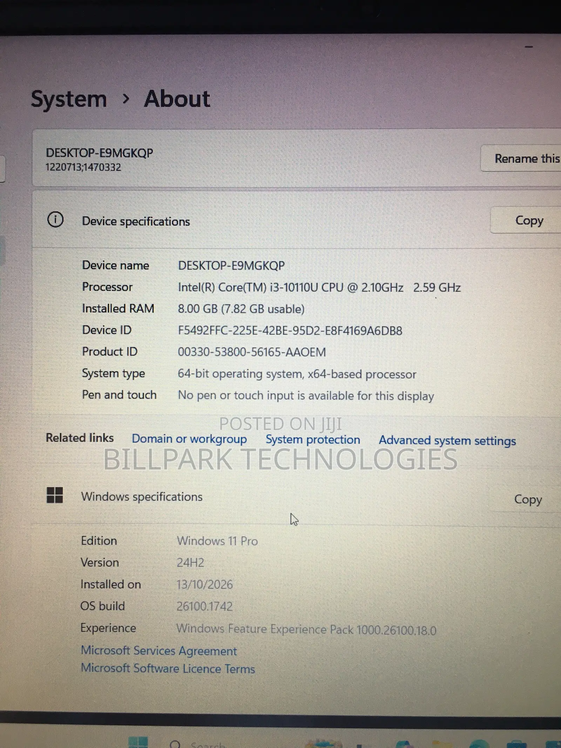
Task: Collapse the Device specifications section header
Action: (x=297, y=220)
